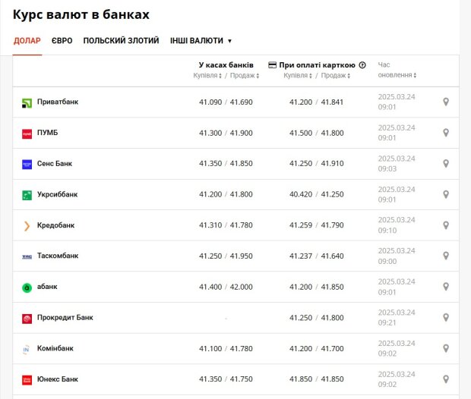Open map location for ПУМБ
471x399 pixels.
(446, 133)
